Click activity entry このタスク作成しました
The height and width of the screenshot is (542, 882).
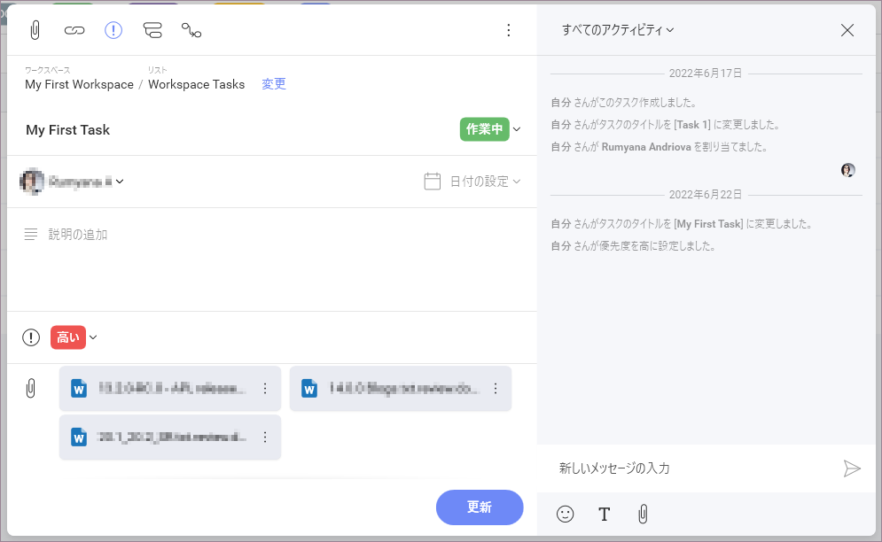coord(624,103)
